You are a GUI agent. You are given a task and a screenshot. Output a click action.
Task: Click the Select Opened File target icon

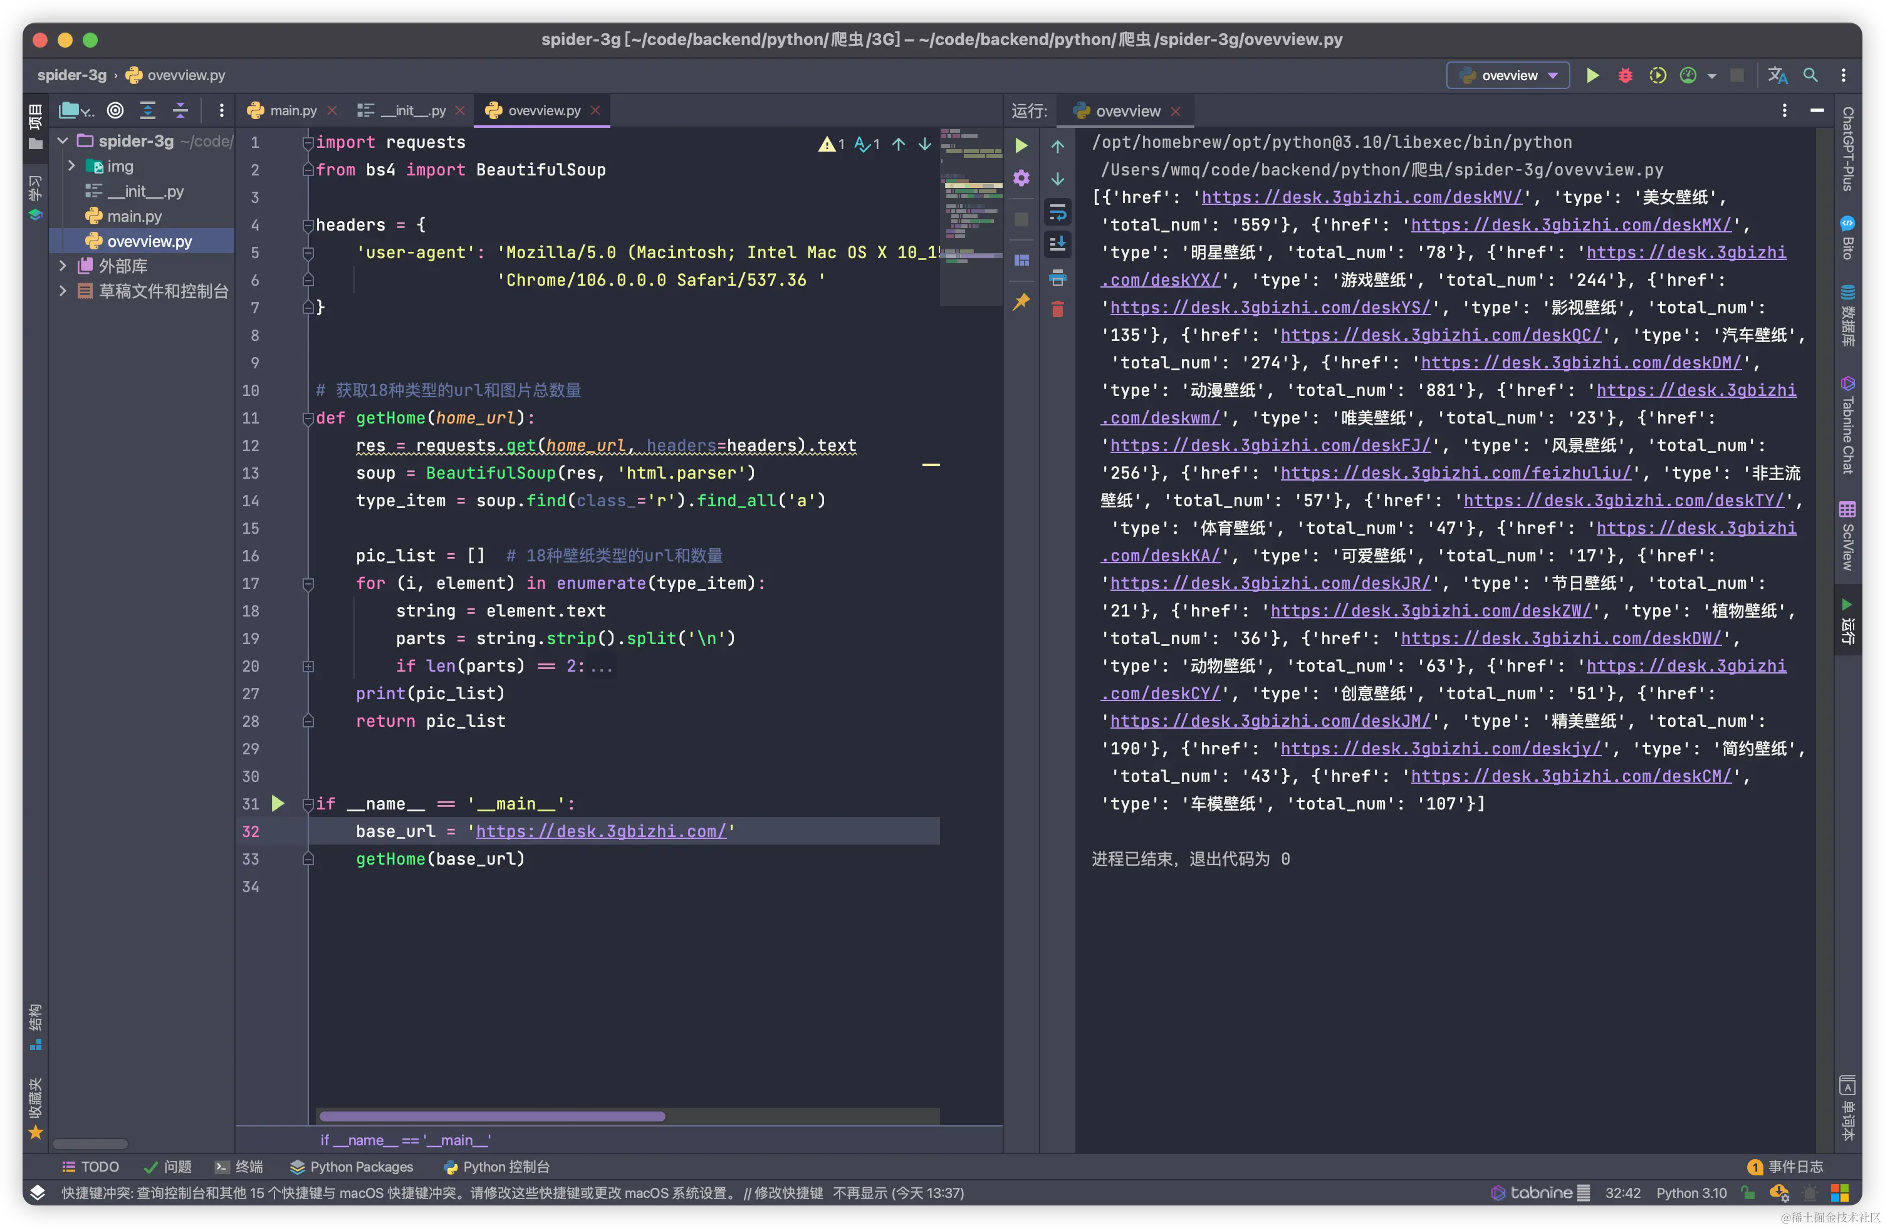pyautogui.click(x=116, y=111)
